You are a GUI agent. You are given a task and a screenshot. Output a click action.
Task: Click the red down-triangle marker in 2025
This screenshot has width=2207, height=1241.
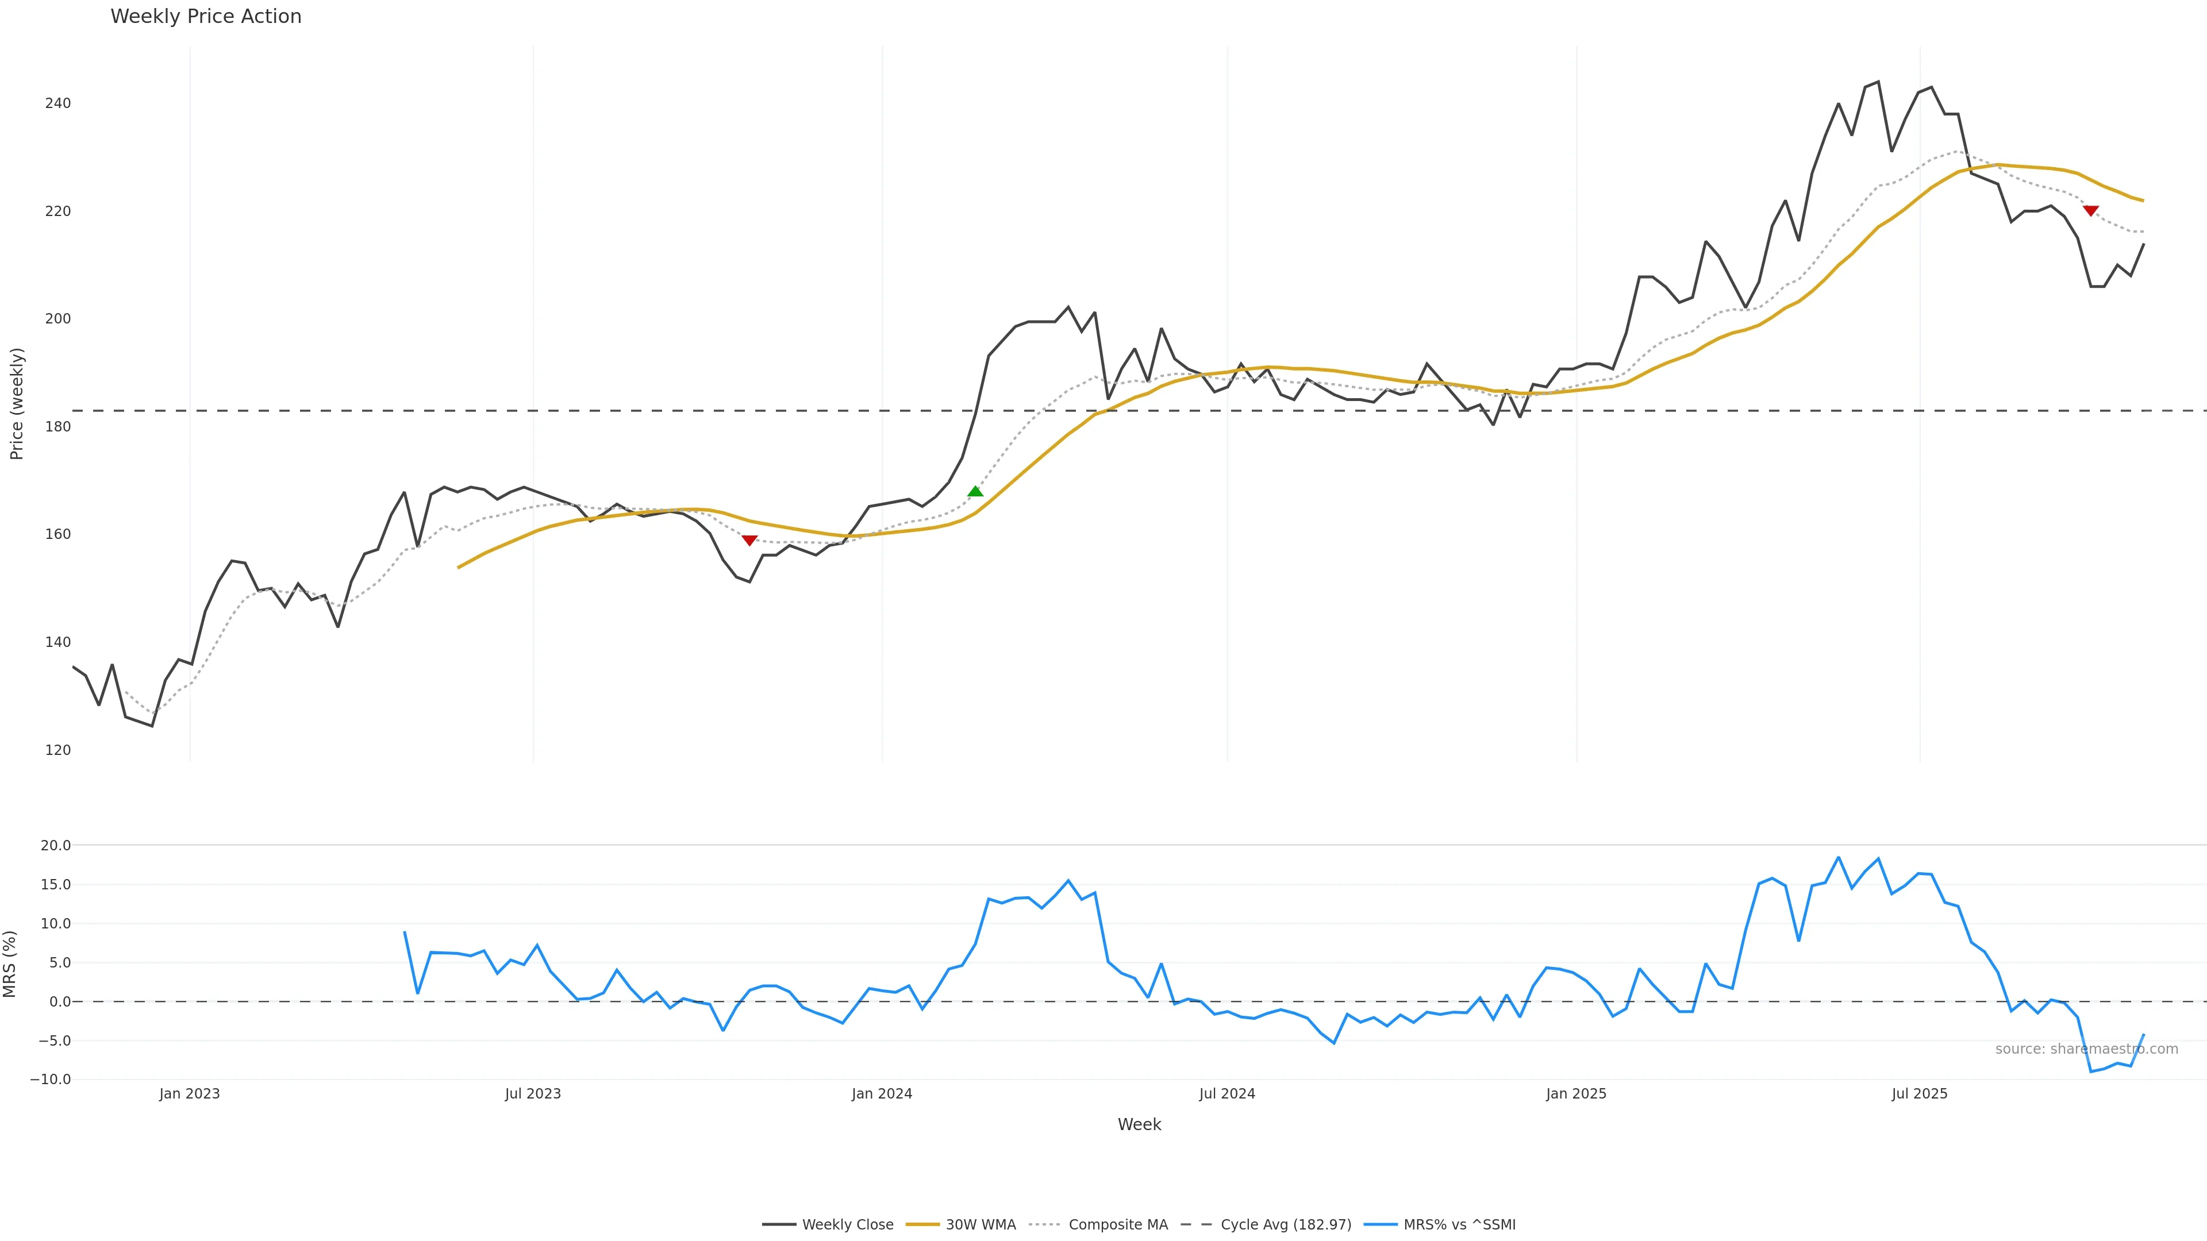(x=2090, y=211)
